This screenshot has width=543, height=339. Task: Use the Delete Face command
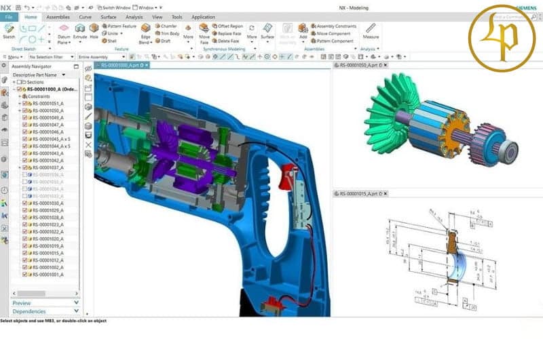pos(225,41)
